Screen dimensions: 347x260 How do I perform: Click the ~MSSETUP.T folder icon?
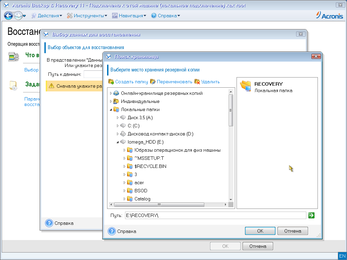130,158
